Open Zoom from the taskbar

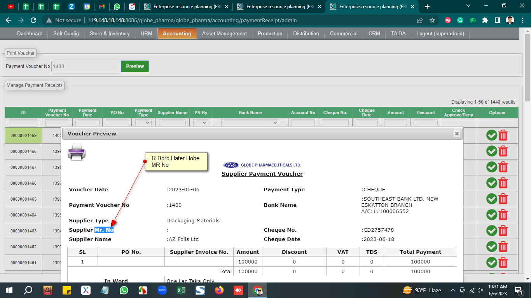coord(162,290)
